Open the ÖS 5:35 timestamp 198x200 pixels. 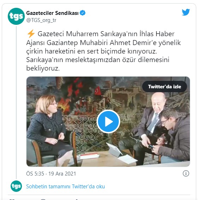[35, 174]
